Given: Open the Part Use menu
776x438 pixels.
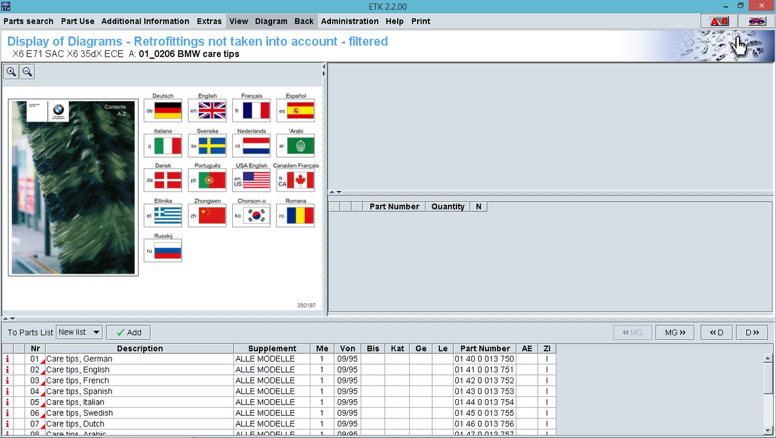Looking at the screenshot, I should (78, 21).
